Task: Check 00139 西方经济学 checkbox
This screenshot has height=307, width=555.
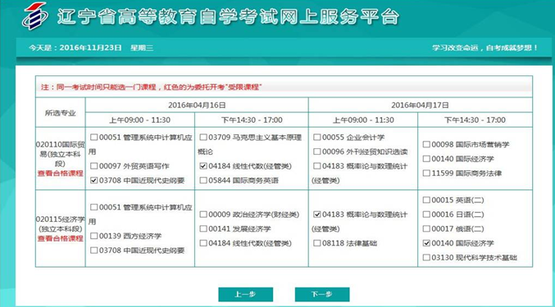Action: [x=93, y=236]
